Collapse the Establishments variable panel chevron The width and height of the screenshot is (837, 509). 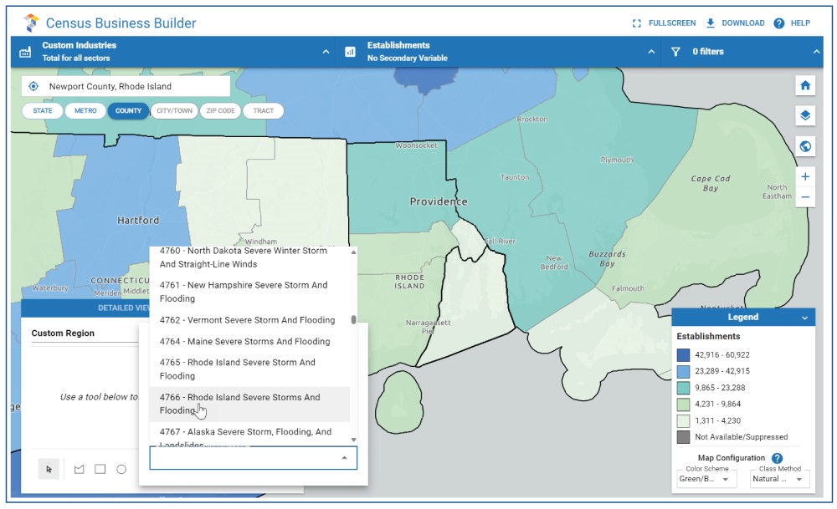tap(651, 52)
